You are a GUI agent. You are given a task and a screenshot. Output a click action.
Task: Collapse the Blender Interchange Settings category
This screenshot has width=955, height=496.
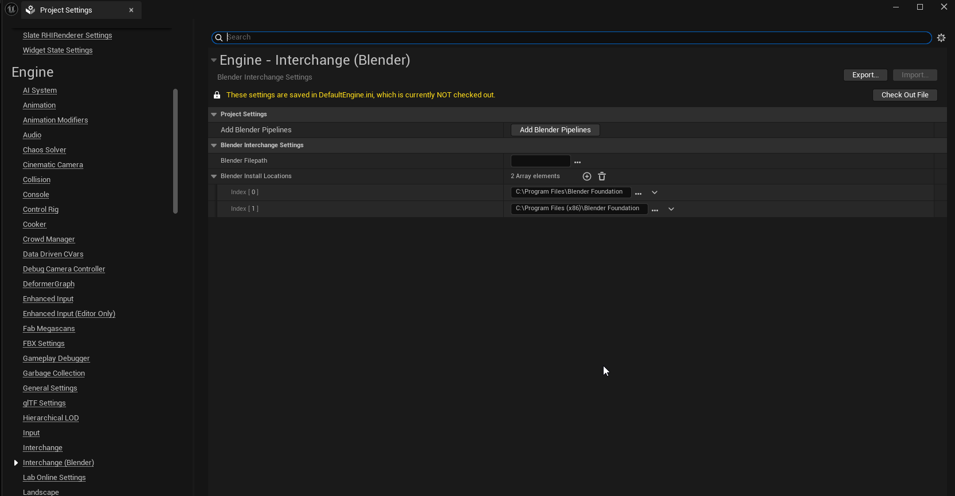pos(214,145)
